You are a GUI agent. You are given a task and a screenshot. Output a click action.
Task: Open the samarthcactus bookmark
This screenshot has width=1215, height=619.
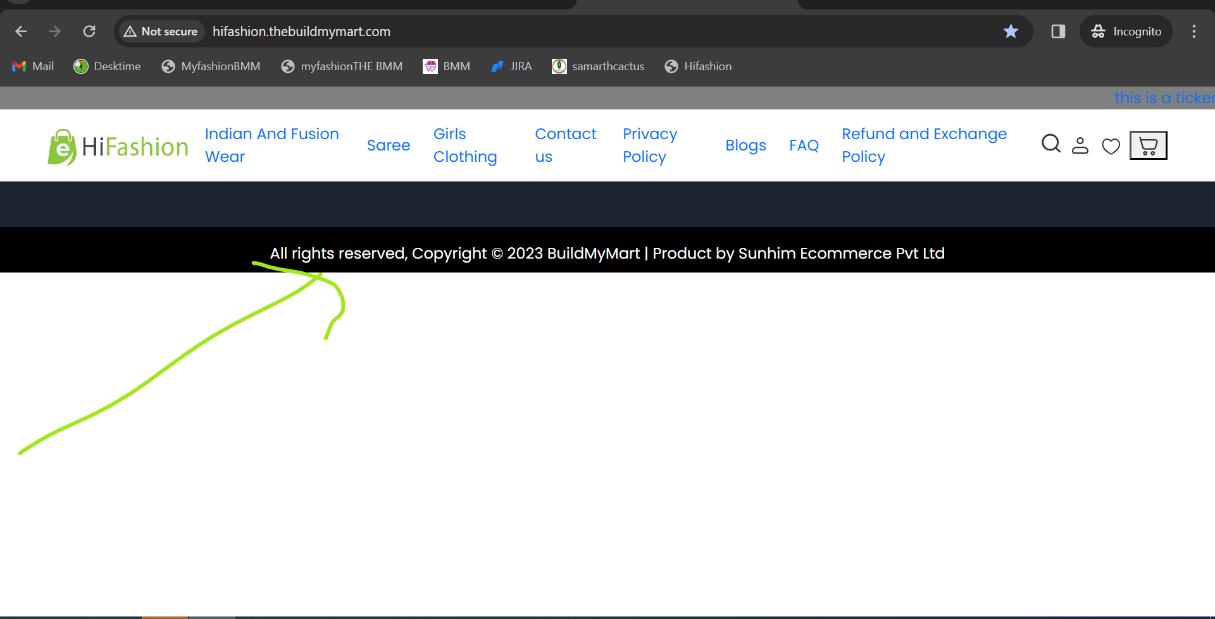tap(598, 66)
